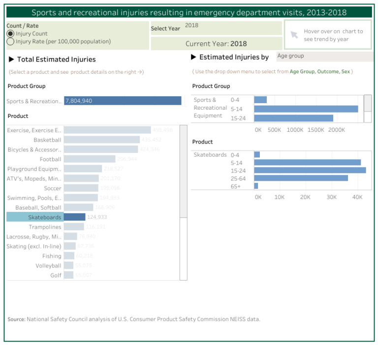Click the triangle beside Total Estimated Injuries
The image size is (378, 345).
coord(12,59)
